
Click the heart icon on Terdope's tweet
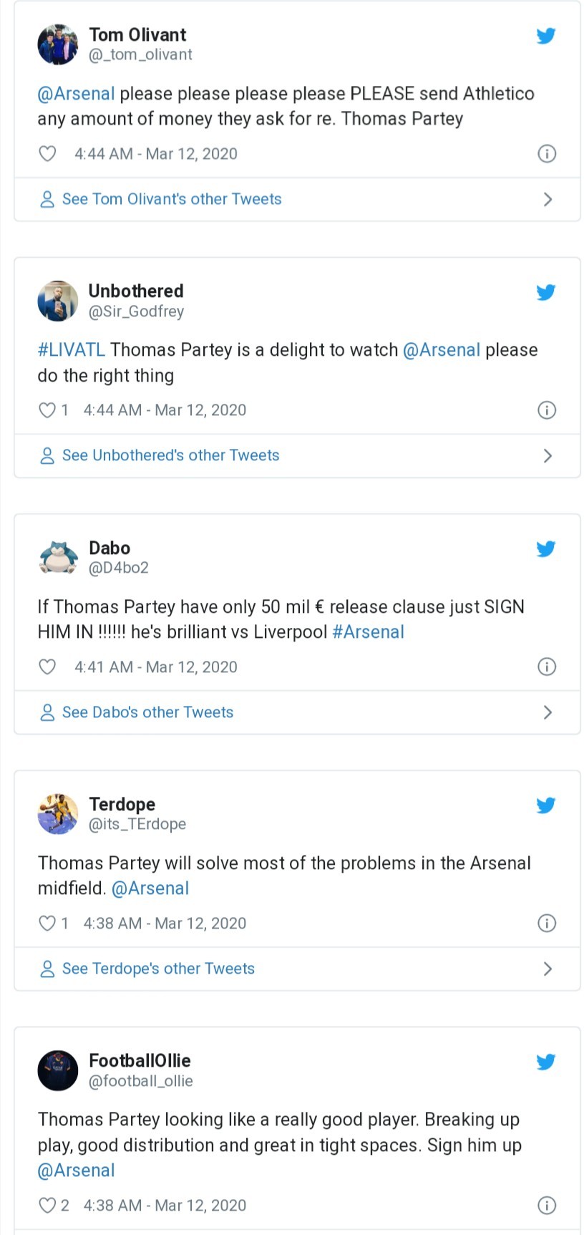click(x=47, y=923)
